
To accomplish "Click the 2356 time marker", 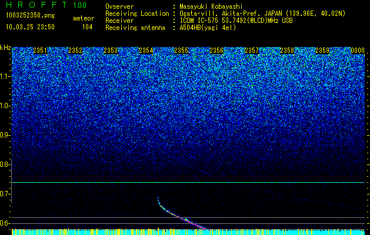I will pyautogui.click(x=216, y=51).
